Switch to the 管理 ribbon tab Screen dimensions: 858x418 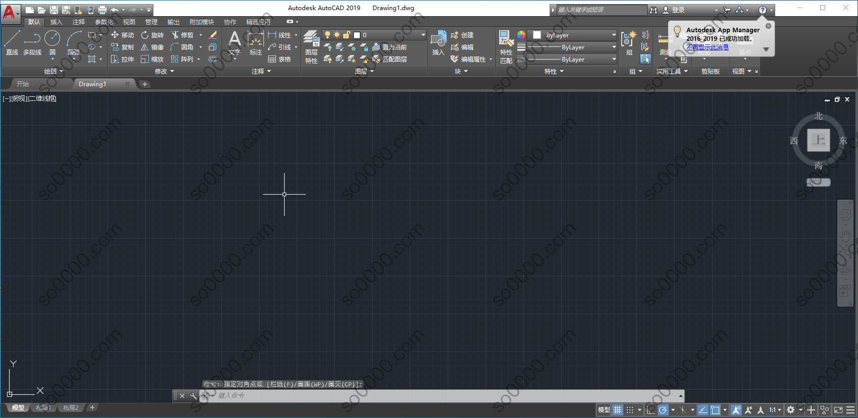pos(151,22)
